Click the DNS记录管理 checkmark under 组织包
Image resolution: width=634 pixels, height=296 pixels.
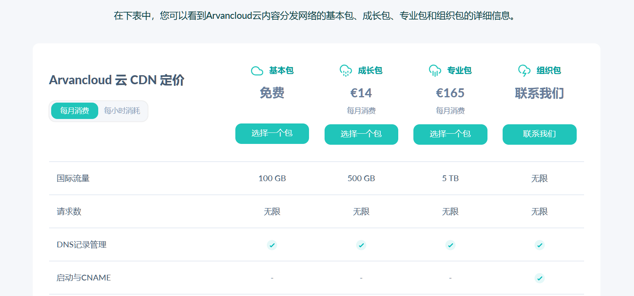pyautogui.click(x=539, y=245)
